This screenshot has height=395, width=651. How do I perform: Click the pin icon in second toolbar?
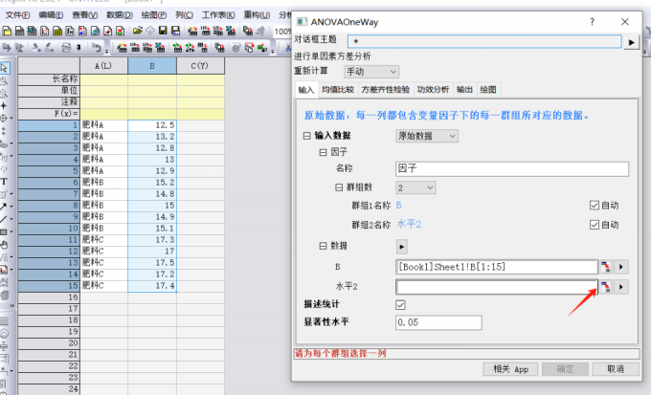coord(79,48)
